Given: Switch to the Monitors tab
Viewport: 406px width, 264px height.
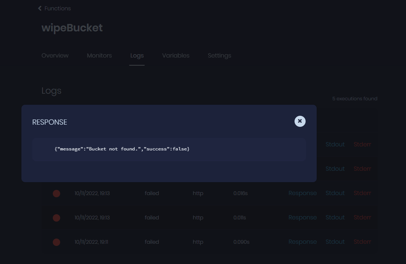Looking at the screenshot, I should pos(99,56).
